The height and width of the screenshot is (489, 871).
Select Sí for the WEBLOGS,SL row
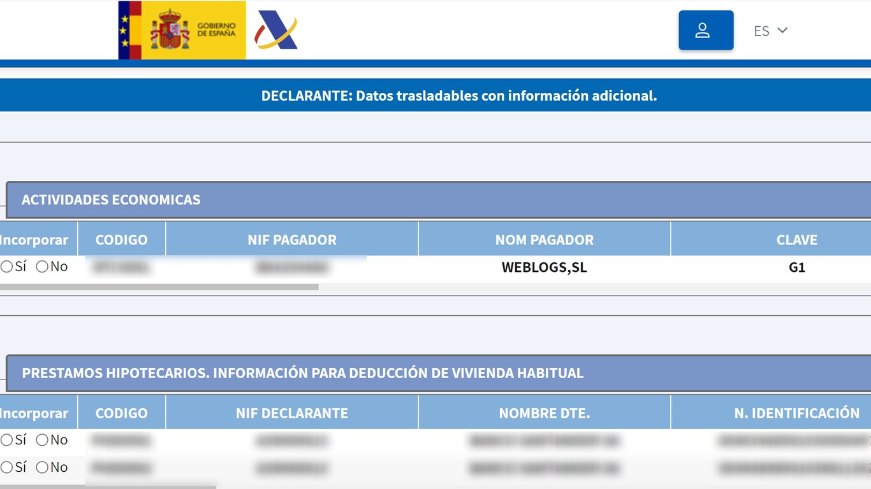coord(7,267)
